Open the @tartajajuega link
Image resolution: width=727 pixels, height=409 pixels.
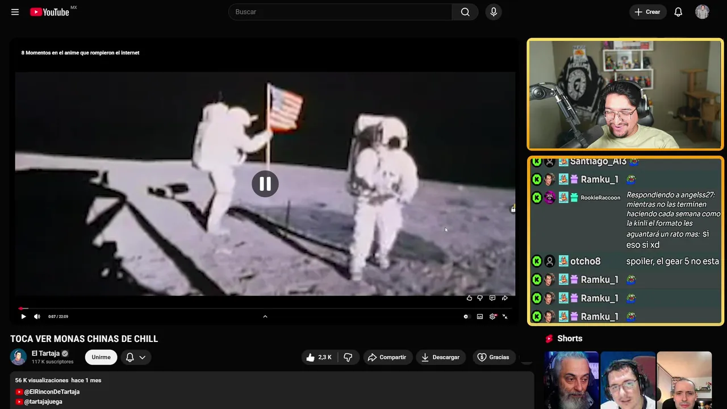(43, 402)
